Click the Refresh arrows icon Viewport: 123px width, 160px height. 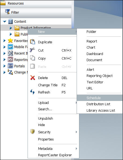click(32, 92)
